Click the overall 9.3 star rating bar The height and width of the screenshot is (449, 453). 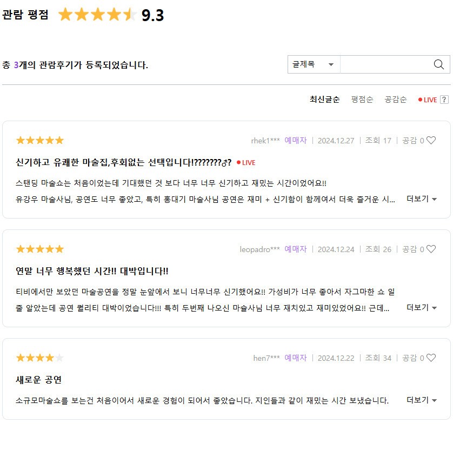[x=97, y=15]
